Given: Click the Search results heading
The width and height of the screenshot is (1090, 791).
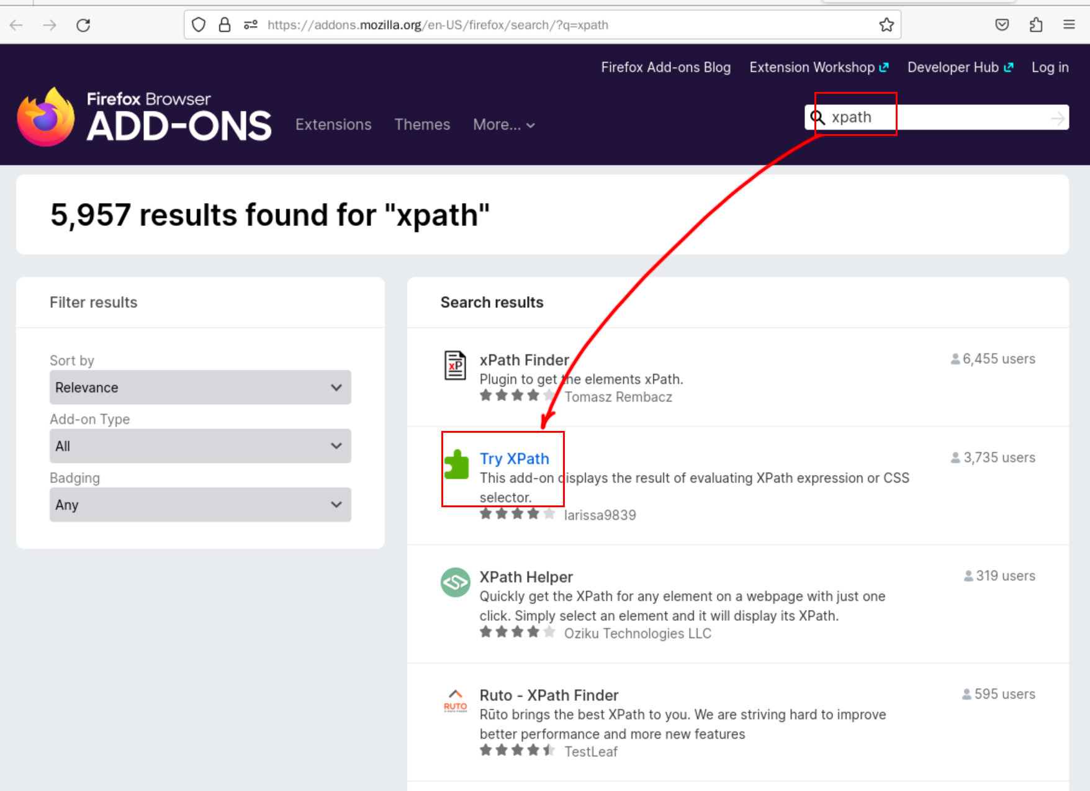Looking at the screenshot, I should [492, 302].
